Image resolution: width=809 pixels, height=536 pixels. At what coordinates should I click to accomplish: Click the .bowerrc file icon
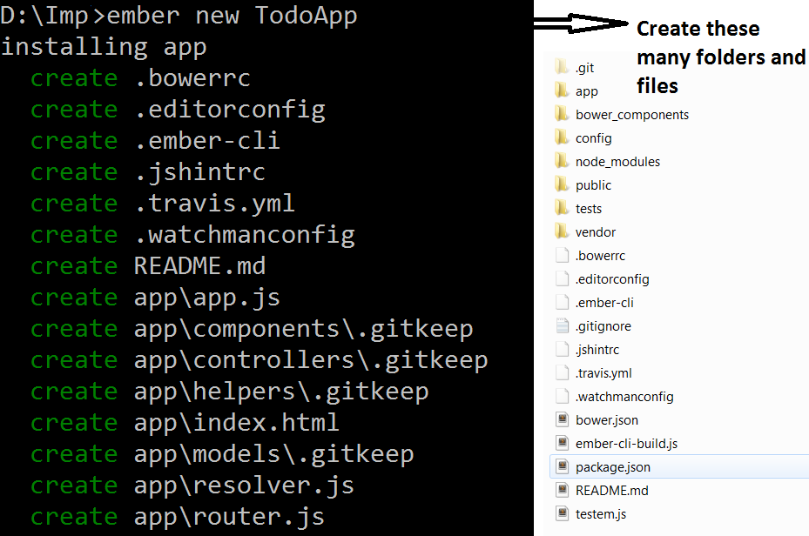(x=562, y=255)
